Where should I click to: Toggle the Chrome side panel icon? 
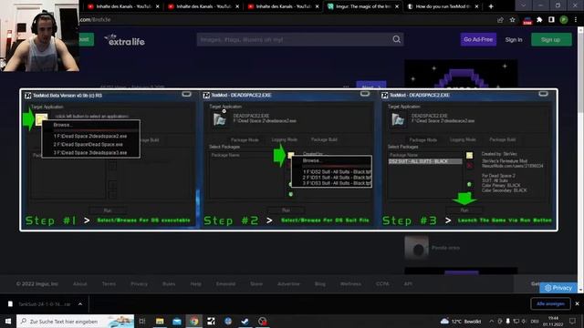tap(551, 20)
